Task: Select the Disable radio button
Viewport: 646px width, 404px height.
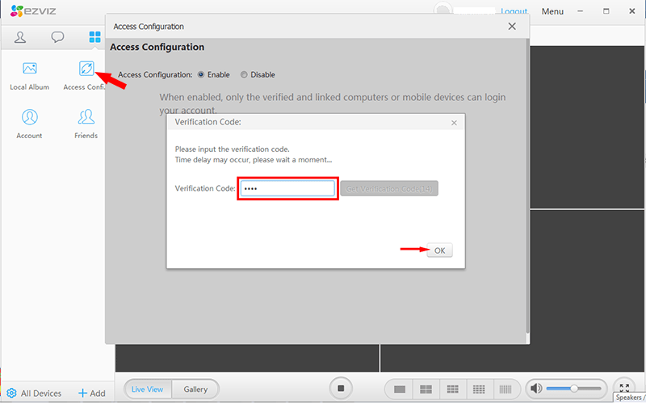Action: (x=245, y=75)
